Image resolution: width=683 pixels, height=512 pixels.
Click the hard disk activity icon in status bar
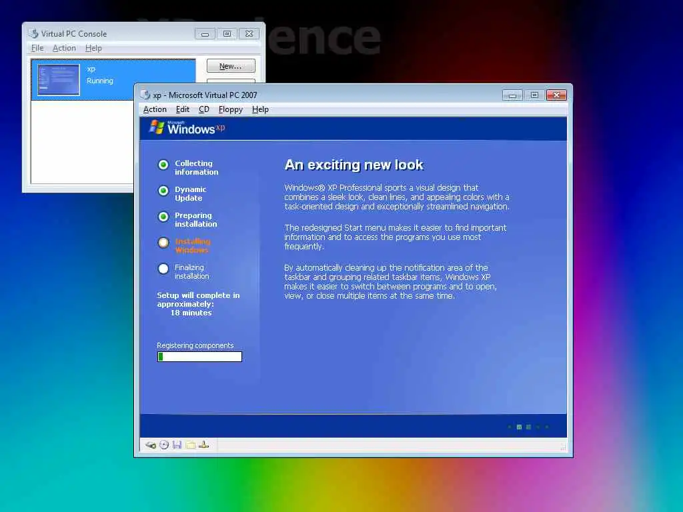[151, 445]
